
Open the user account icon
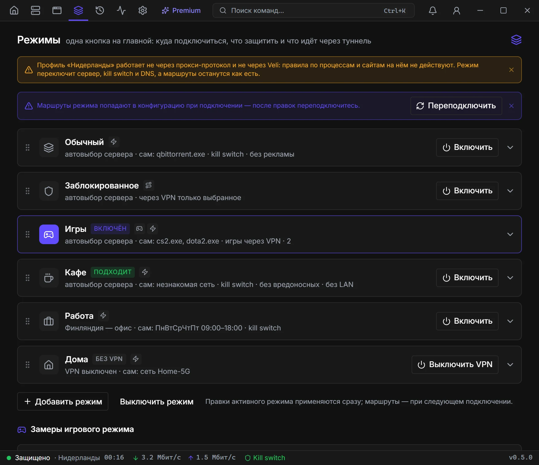click(457, 10)
